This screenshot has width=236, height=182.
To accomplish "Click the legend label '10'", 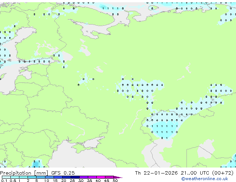I will (x=47, y=181).
